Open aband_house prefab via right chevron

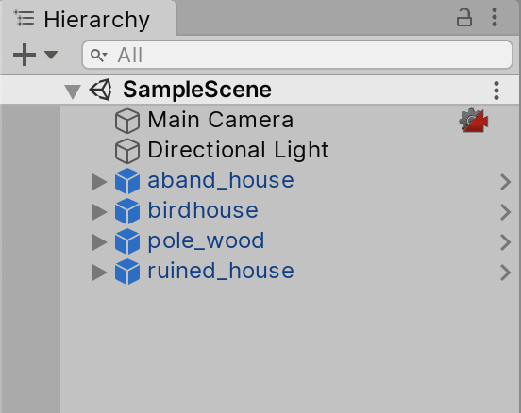click(x=505, y=182)
